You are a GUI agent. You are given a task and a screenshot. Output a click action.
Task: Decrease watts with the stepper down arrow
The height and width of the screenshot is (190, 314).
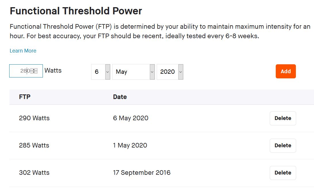pyautogui.click(x=34, y=72)
